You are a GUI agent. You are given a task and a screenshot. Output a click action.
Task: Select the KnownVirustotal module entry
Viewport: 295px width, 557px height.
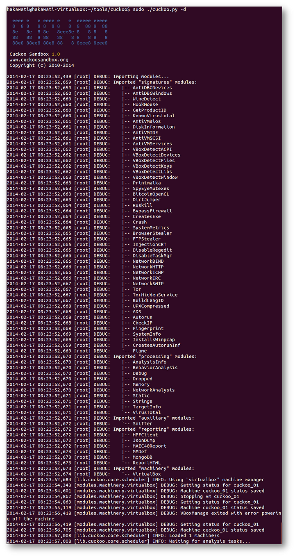point(154,116)
